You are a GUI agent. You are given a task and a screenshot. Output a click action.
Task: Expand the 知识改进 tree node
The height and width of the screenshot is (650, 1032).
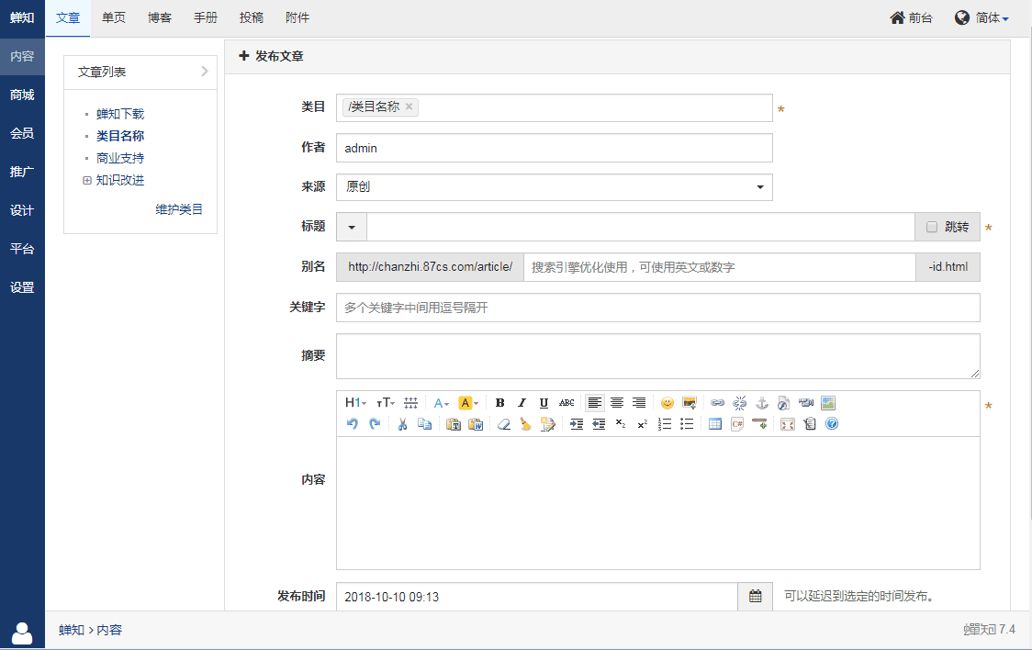click(x=87, y=181)
